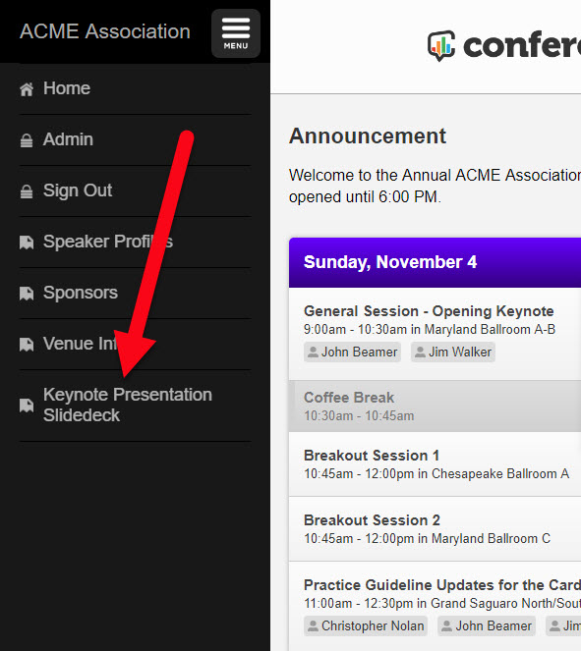
Task: Open the Jim Walker speaker tag
Action: (453, 353)
